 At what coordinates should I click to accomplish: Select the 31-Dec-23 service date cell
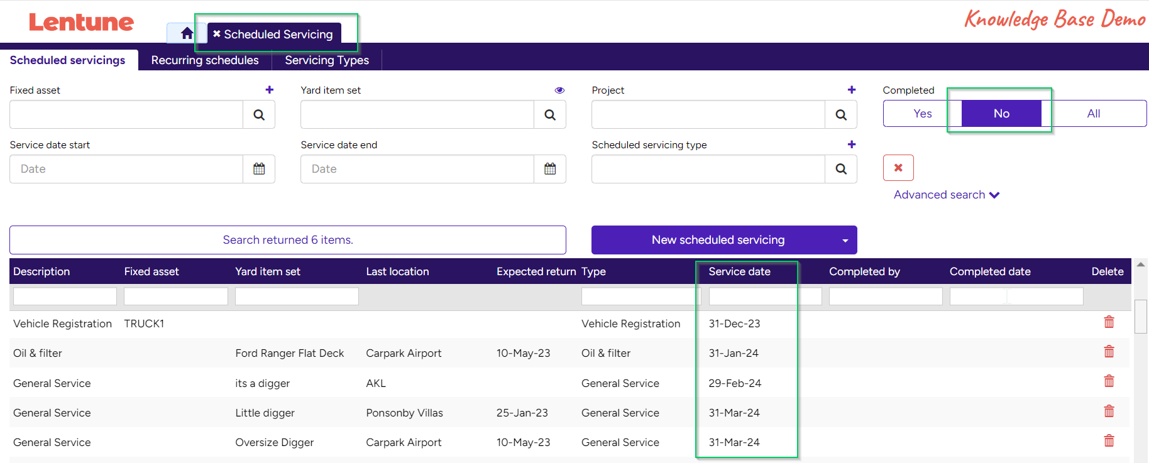click(x=734, y=324)
